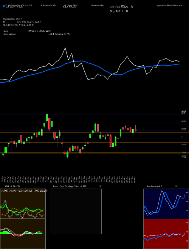Click the 'ADX & MACD' panel title
Viewport: 189px width, 249px height.
click(x=12, y=186)
